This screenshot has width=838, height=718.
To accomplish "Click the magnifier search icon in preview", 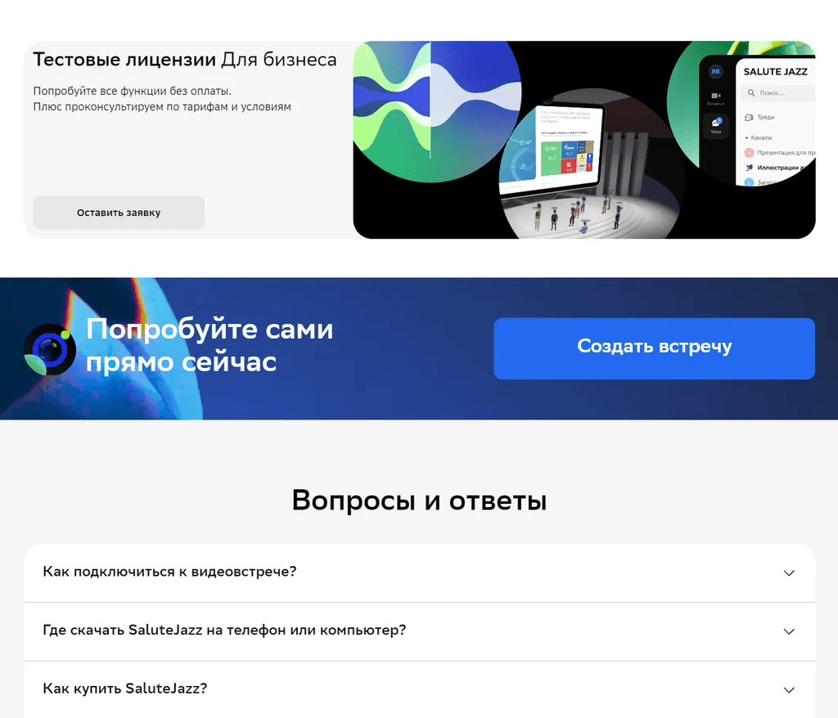I will coord(751,93).
